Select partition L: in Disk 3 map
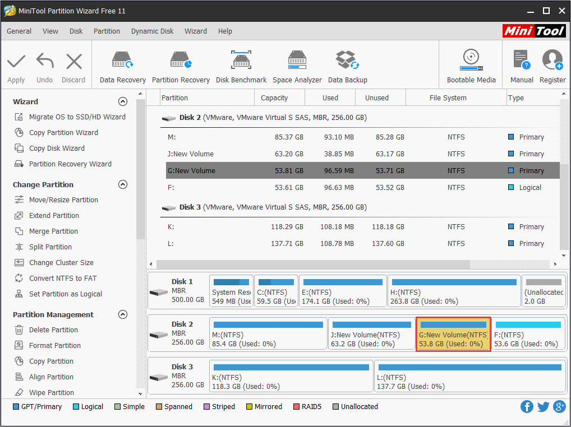 click(x=469, y=375)
